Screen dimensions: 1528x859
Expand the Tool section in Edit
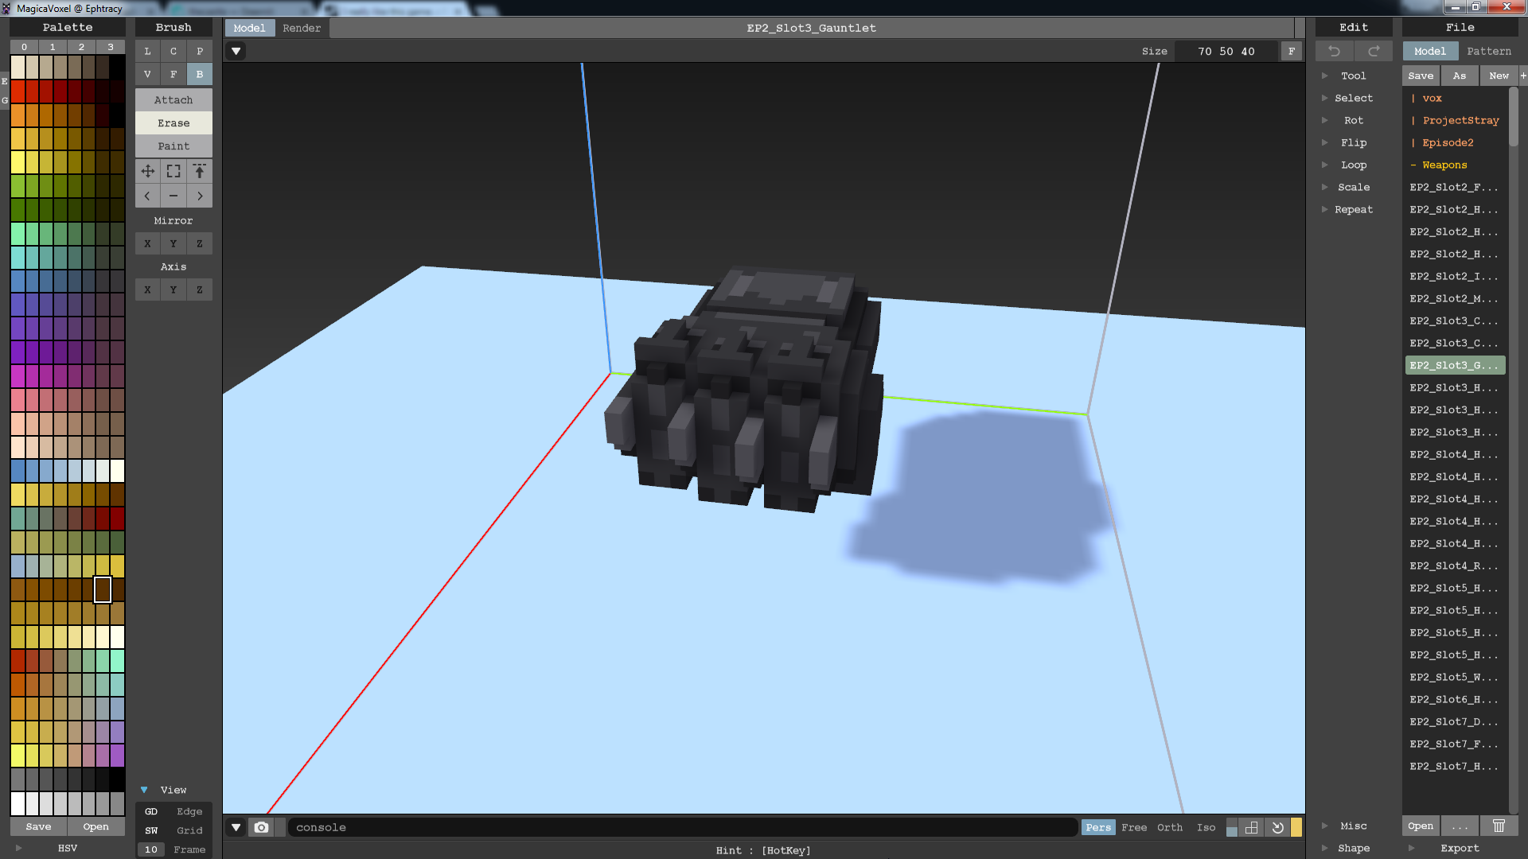[x=1352, y=76]
